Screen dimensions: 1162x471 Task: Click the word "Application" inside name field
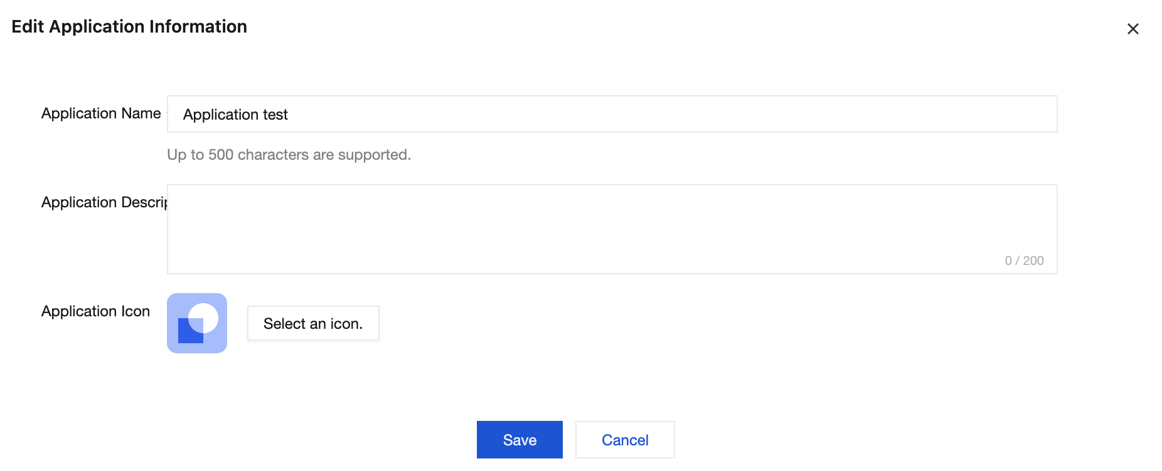click(x=221, y=115)
